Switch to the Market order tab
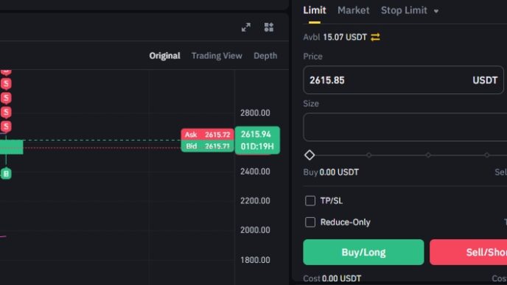Image resolution: width=507 pixels, height=285 pixels. click(354, 10)
